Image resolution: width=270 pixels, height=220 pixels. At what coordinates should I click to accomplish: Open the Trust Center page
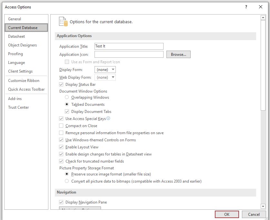pyautogui.click(x=26, y=107)
